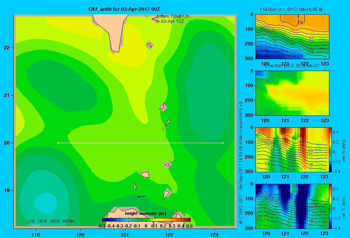Click the '0.4' tick on vel. N scale

[336, 132]
